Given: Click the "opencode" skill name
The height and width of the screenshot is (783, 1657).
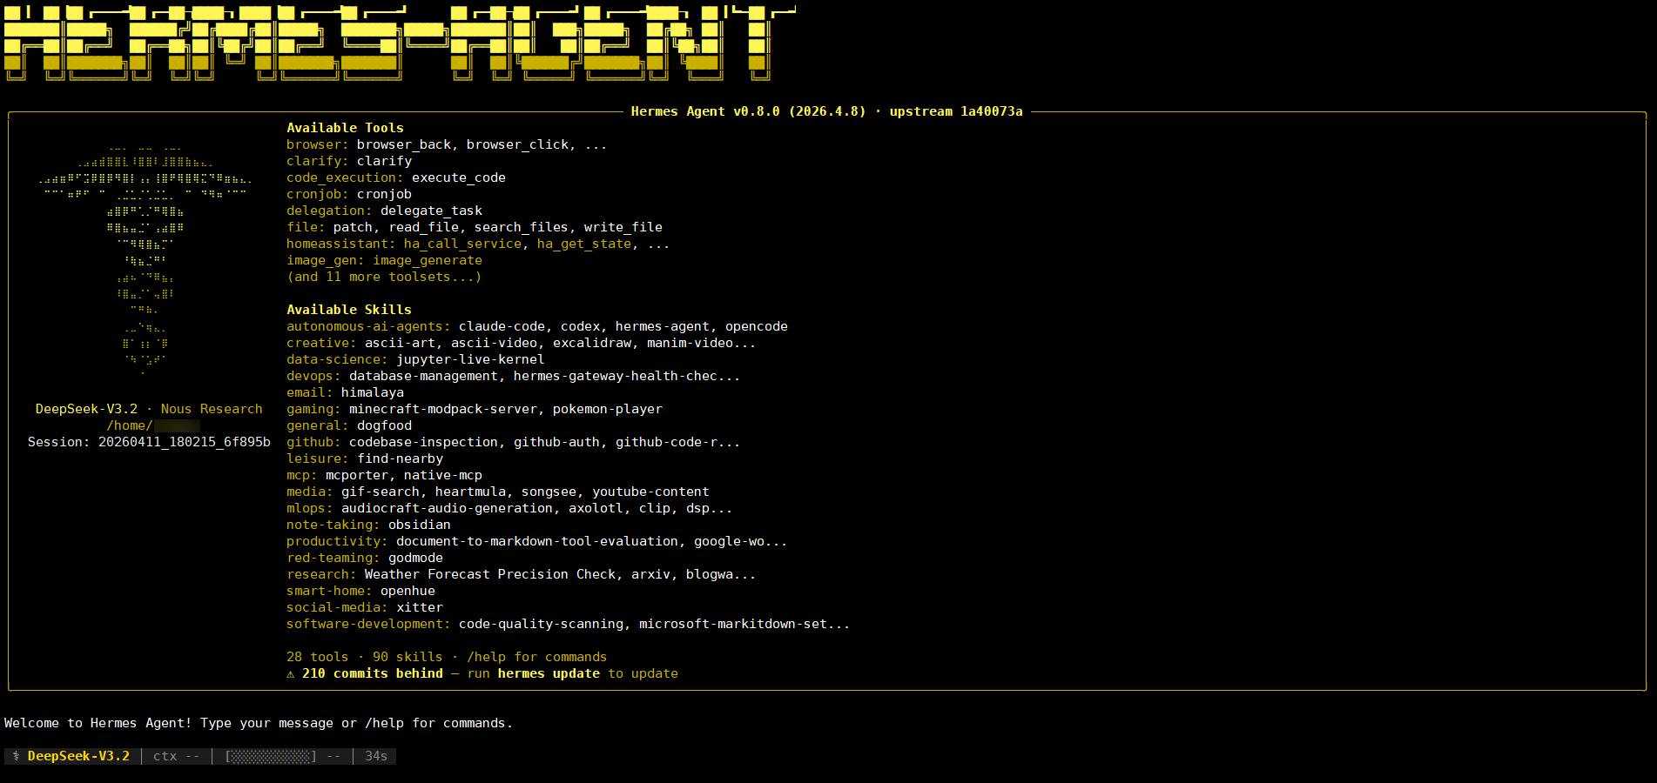Looking at the screenshot, I should 757,326.
